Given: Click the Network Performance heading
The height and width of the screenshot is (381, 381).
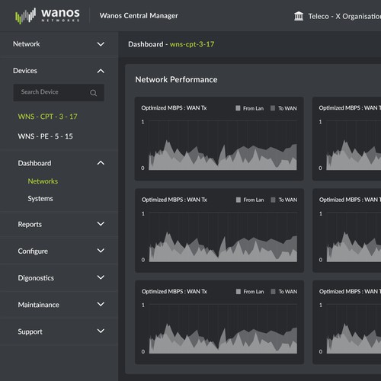Looking at the screenshot, I should tap(176, 79).
